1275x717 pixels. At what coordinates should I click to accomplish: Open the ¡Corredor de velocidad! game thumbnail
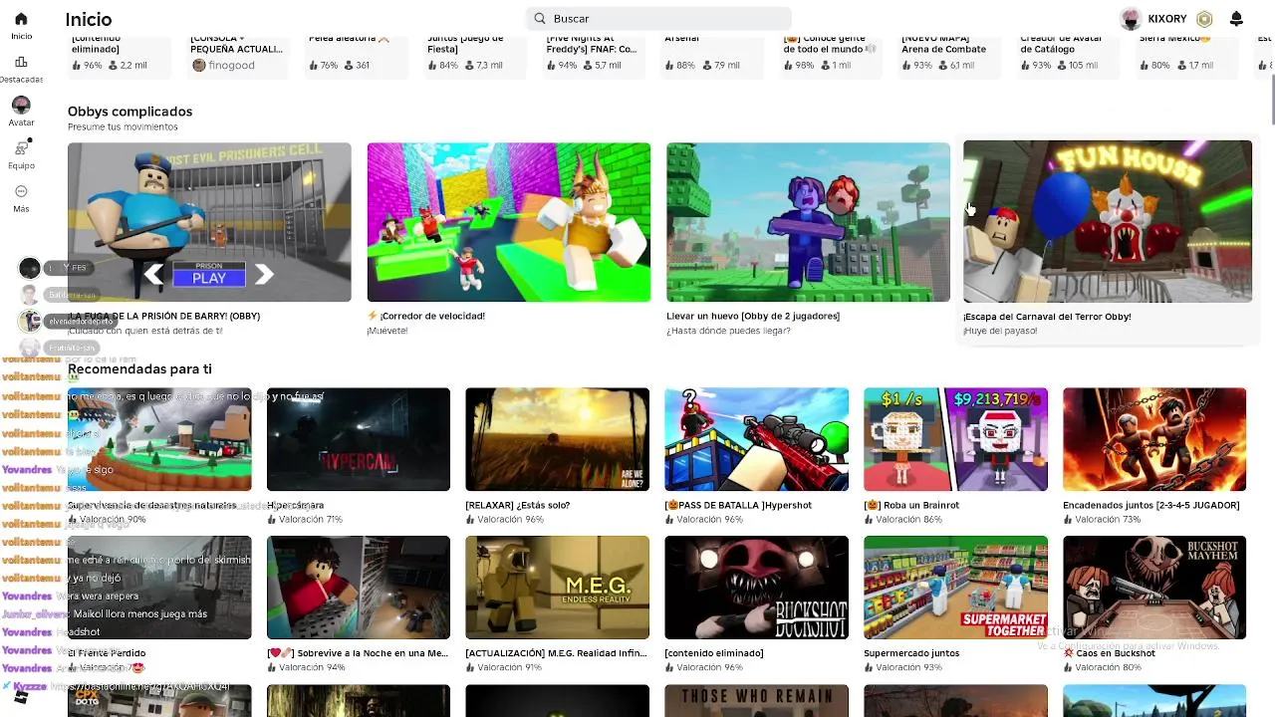509,222
